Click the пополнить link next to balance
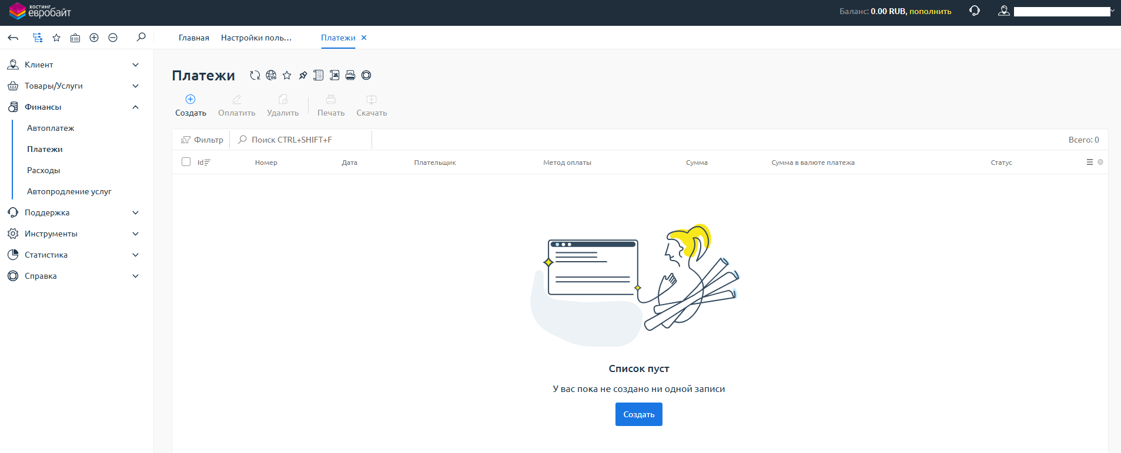Viewport: 1121px width, 453px height. [930, 11]
